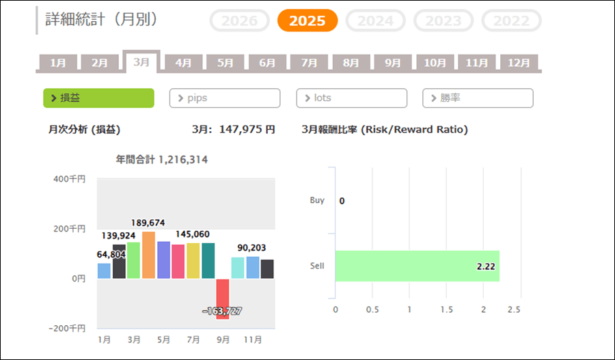
Task: Click the dark 139,924 February bar
Action: point(119,262)
